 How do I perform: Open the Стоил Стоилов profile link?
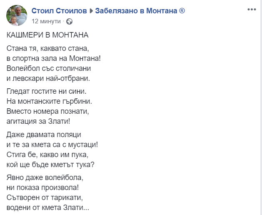coord(59,11)
